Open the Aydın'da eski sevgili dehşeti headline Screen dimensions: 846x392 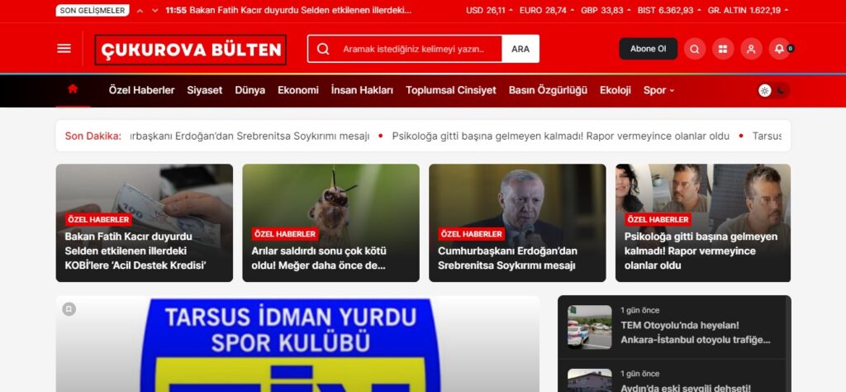pos(685,387)
